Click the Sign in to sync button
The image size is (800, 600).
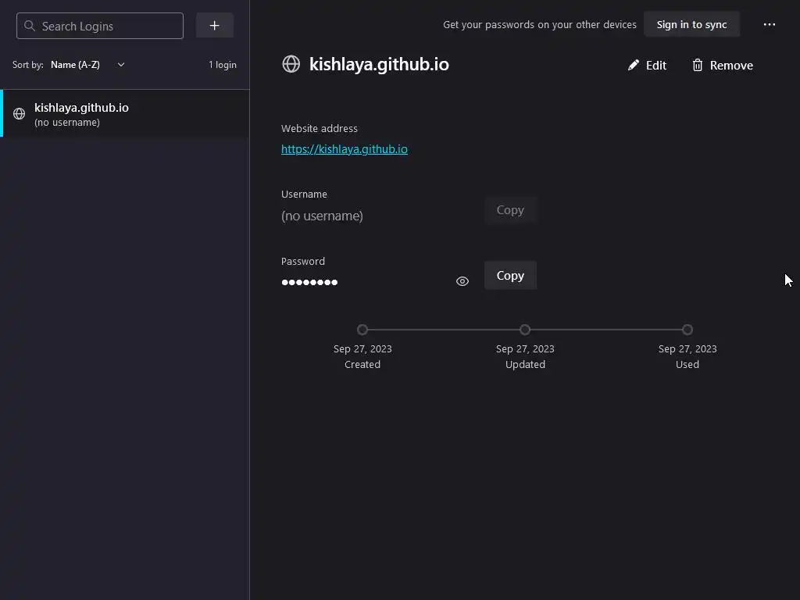pyautogui.click(x=692, y=24)
